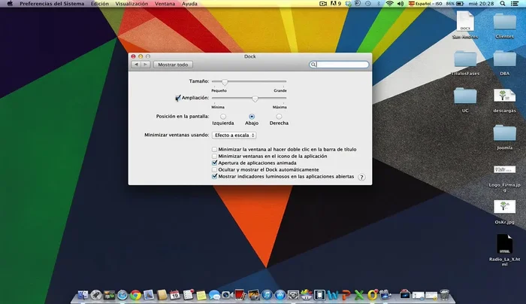Disable the Ampliación checkbox

click(178, 98)
